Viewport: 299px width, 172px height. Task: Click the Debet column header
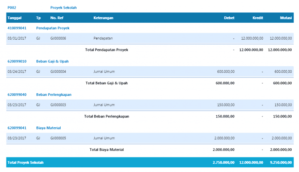(x=229, y=18)
